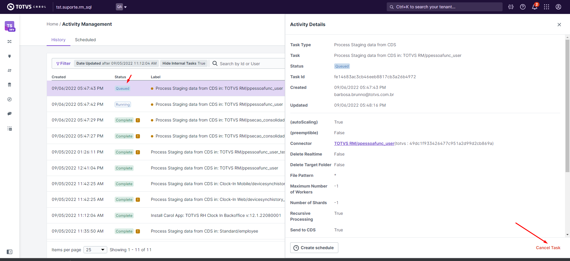Screen dimensions: 570x261
Task: Open the compass explore icon in the sidebar
Action: tap(10, 99)
